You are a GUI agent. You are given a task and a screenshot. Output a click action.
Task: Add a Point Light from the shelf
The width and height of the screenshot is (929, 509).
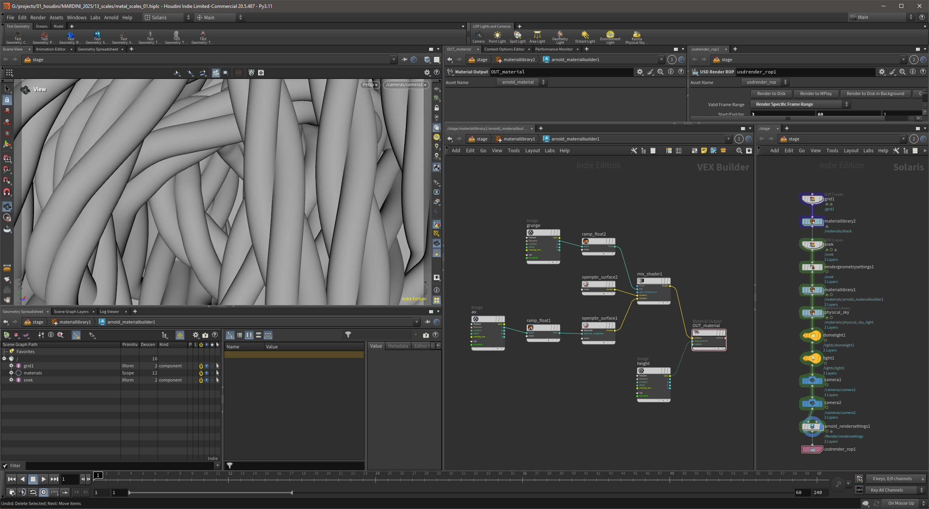tap(497, 37)
